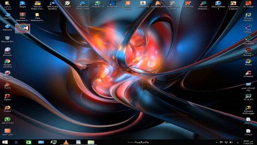Launch the Opera browser shortcut
This screenshot has height=145, width=257.
[x=7, y=97]
